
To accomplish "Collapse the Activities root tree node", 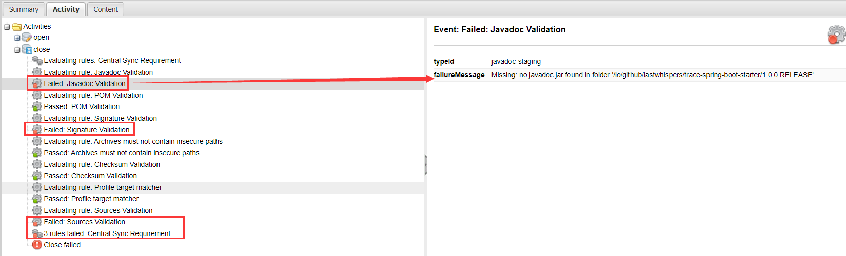I will [x=7, y=27].
